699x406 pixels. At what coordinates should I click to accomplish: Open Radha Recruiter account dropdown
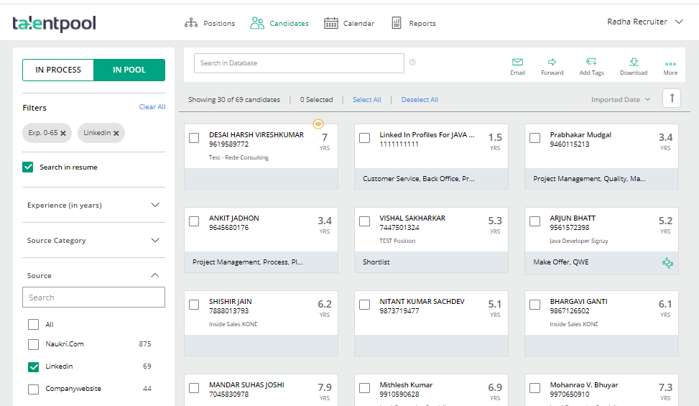pyautogui.click(x=645, y=22)
